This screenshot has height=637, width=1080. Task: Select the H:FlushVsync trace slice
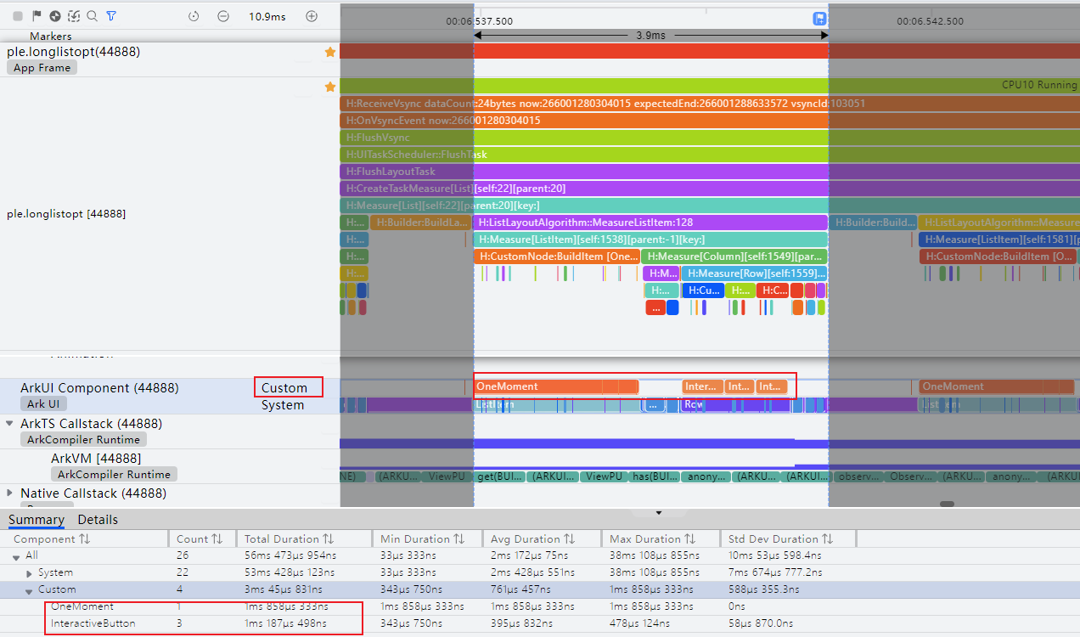click(710, 138)
